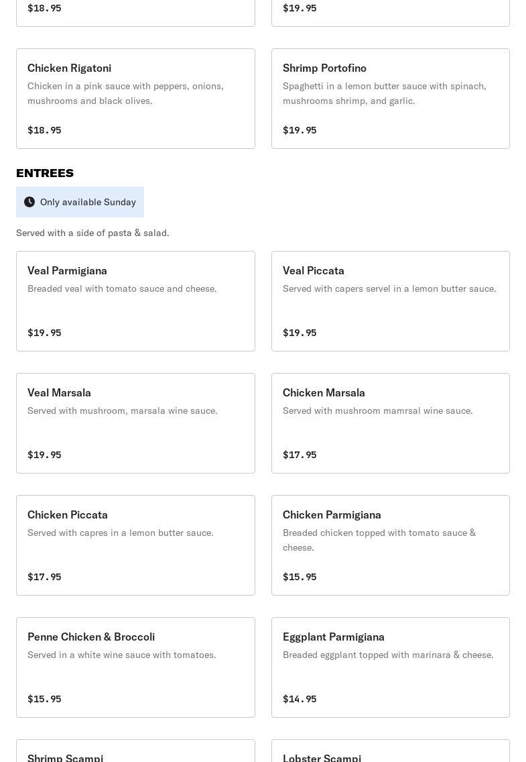The height and width of the screenshot is (762, 526).
Task: Choose the Lobster Scampi item
Action: 390,753
